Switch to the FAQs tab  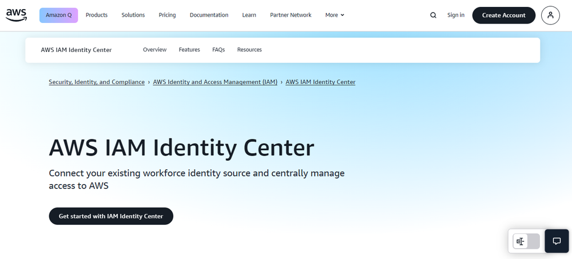219,50
